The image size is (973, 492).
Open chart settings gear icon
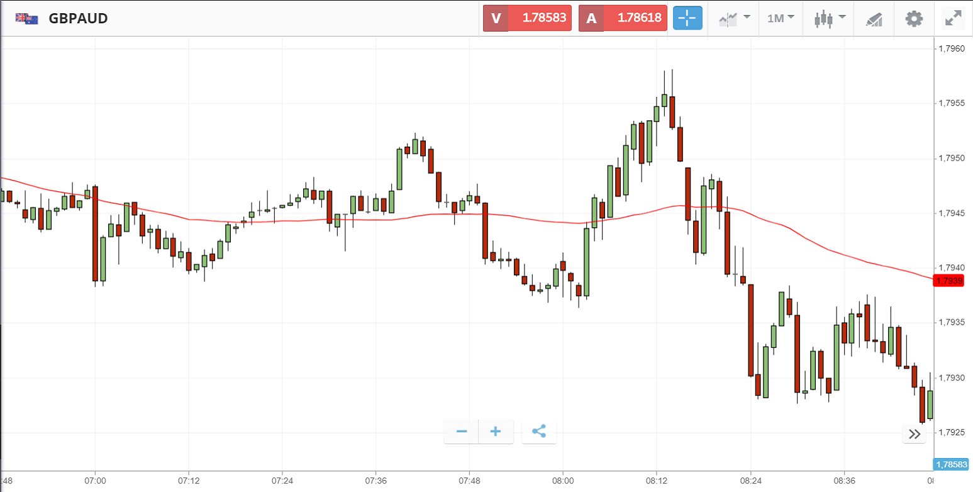913,18
